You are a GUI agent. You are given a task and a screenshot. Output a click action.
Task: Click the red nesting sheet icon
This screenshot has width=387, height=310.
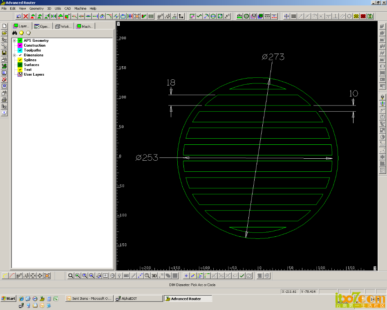point(363,16)
